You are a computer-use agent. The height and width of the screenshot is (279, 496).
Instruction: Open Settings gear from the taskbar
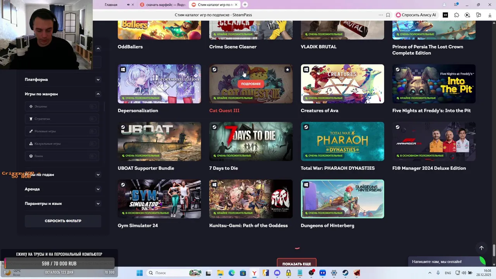pyautogui.click(x=334, y=273)
